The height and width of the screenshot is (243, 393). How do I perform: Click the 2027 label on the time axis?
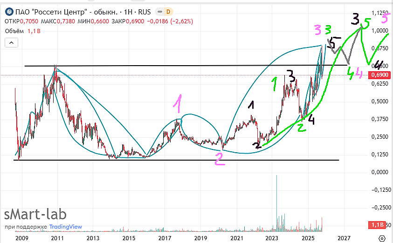click(x=344, y=238)
